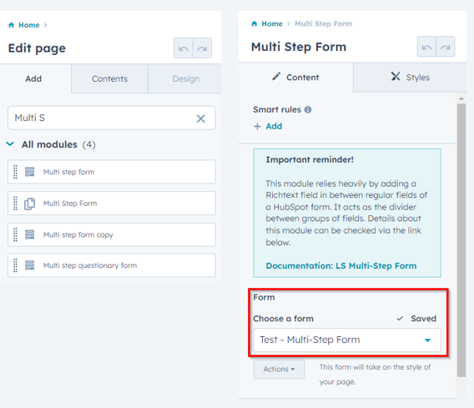Click the redo arrow in Edit page panel
This screenshot has height=408, width=474.
[x=202, y=48]
